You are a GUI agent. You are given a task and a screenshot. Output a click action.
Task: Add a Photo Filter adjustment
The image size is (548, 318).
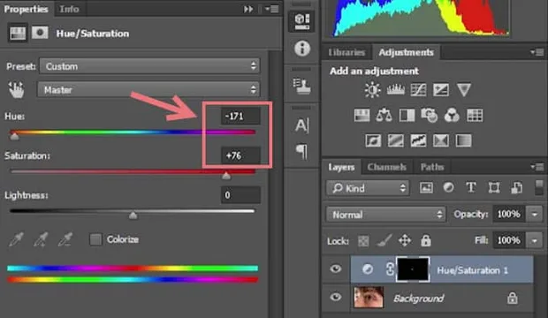click(430, 116)
